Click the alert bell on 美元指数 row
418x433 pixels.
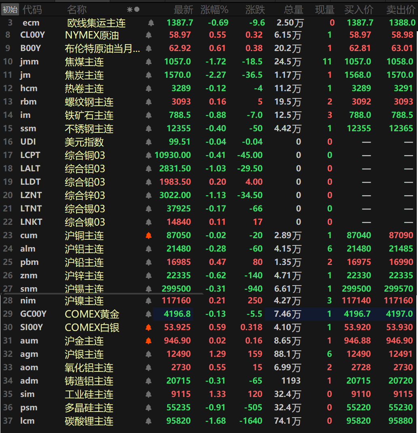click(x=149, y=142)
